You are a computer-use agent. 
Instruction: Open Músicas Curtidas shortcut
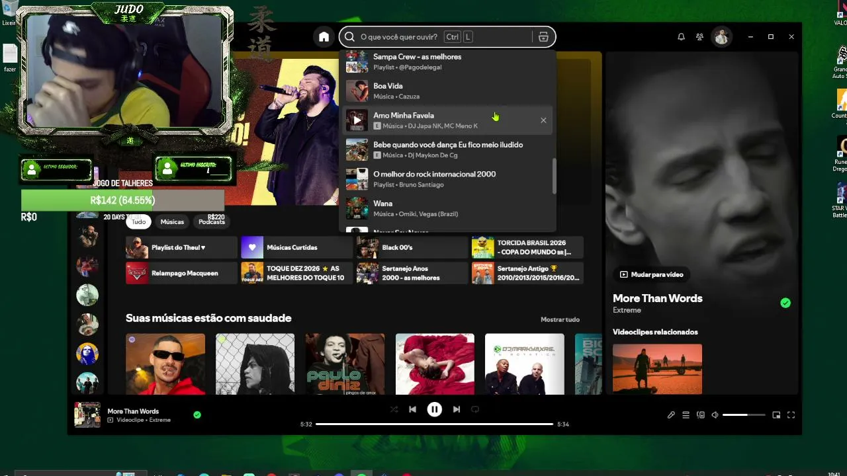point(296,247)
